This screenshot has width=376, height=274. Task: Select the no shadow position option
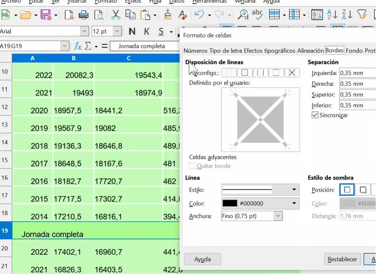pyautogui.click(x=347, y=190)
